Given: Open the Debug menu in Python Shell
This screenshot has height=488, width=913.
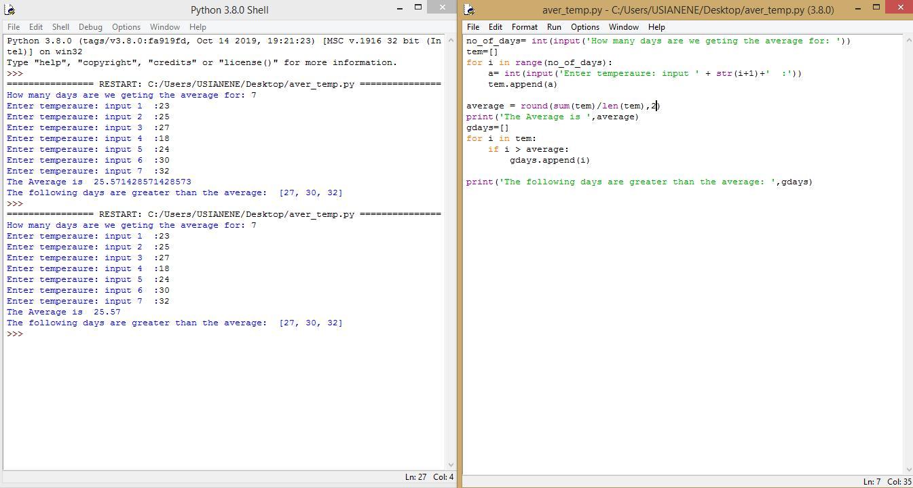Looking at the screenshot, I should click(90, 27).
